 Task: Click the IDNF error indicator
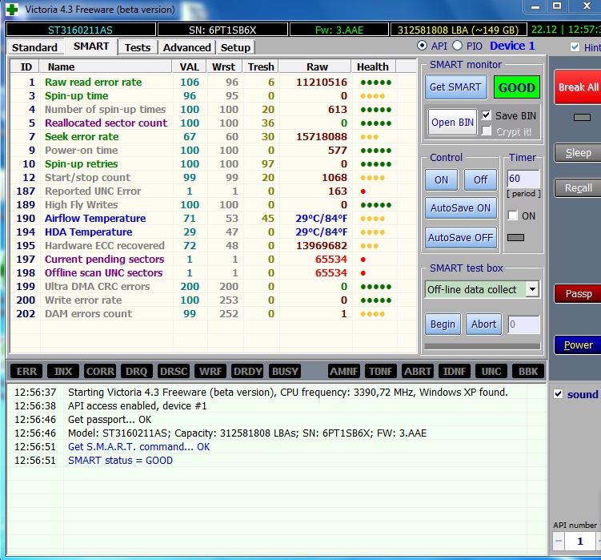click(455, 371)
